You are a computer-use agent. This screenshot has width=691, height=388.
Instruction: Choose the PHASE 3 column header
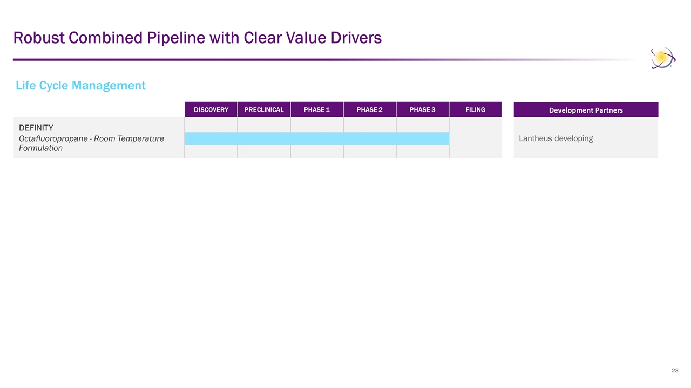(x=422, y=110)
